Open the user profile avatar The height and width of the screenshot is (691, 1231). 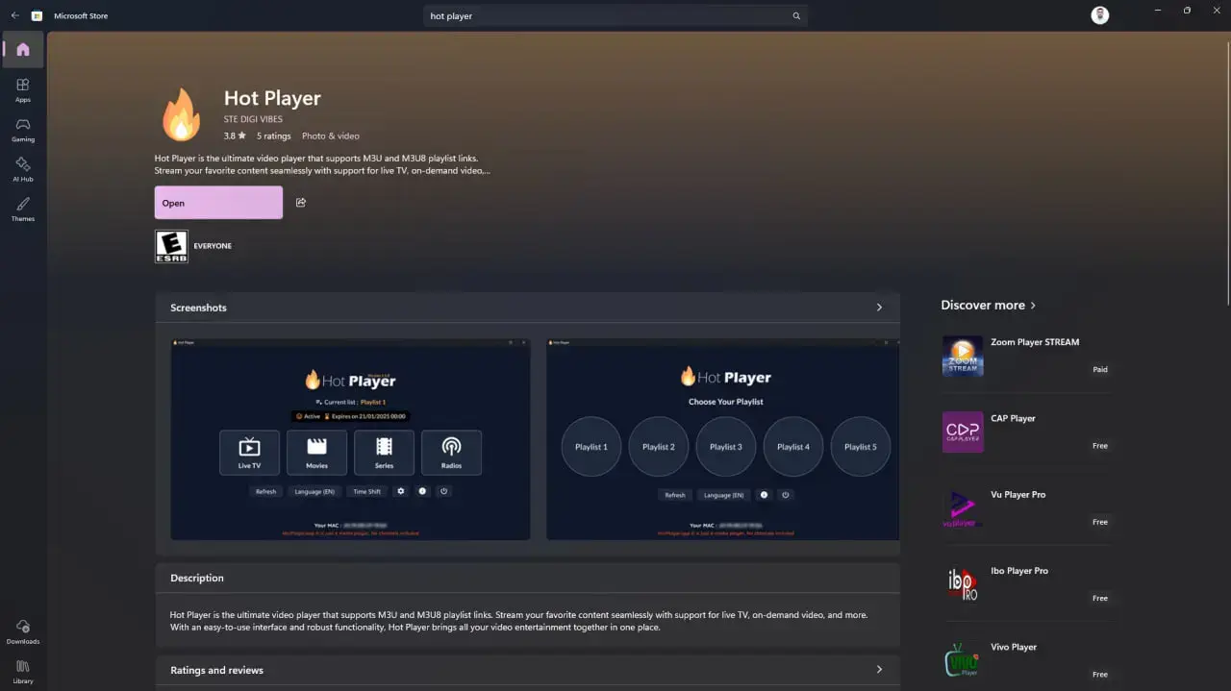(x=1100, y=15)
